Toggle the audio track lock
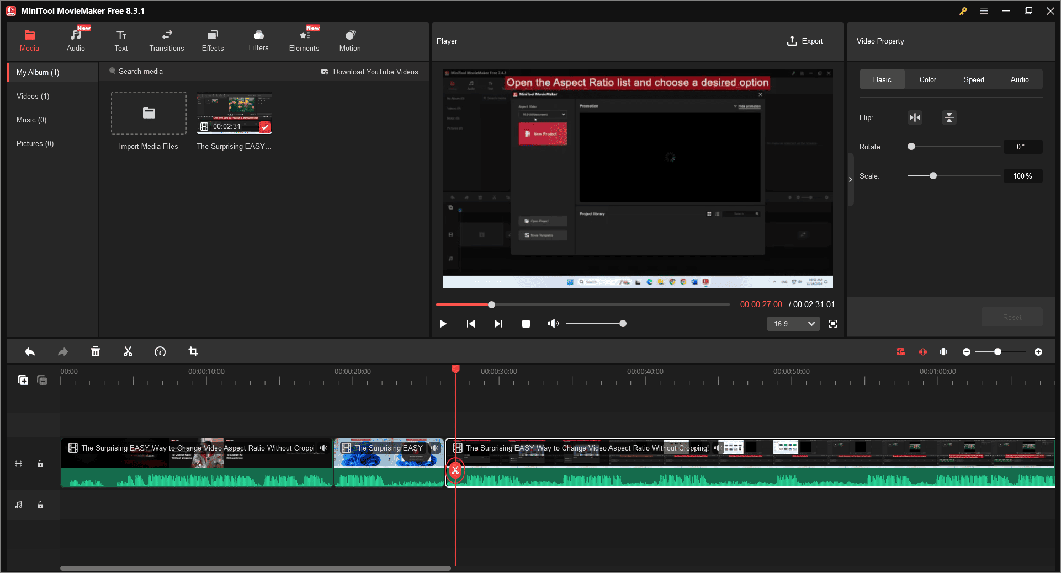 point(40,505)
